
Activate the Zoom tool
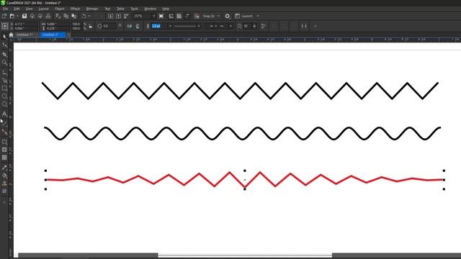pyautogui.click(x=4, y=63)
